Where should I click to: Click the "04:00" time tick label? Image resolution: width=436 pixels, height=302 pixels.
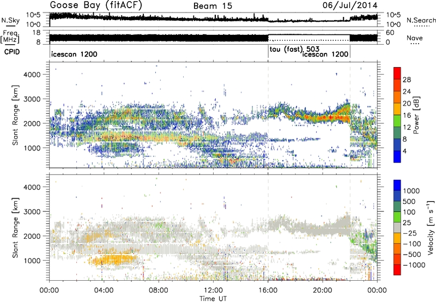(104, 291)
